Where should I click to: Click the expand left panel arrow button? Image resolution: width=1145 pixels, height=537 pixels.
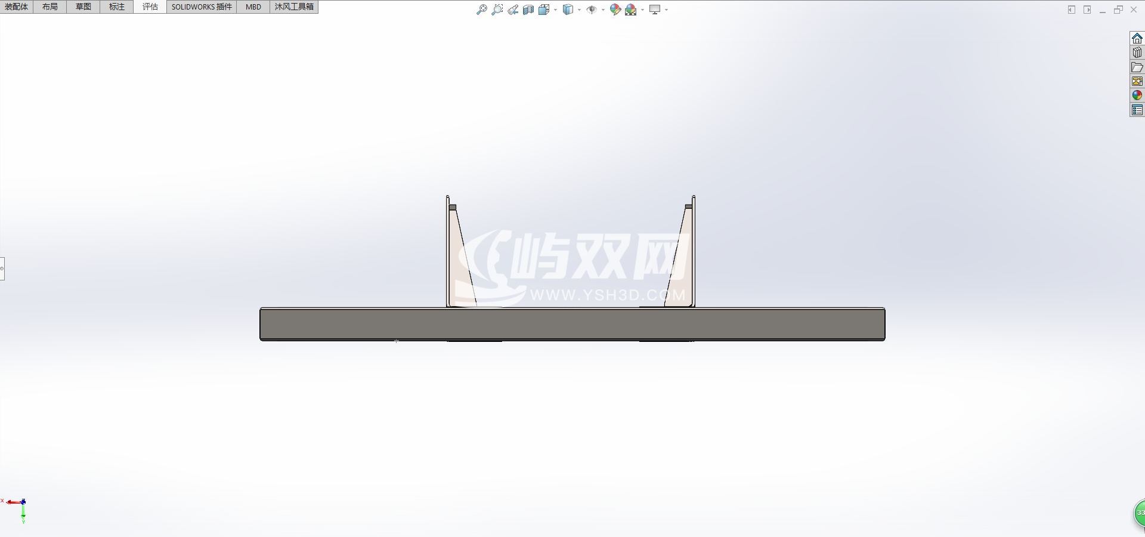click(x=1072, y=10)
